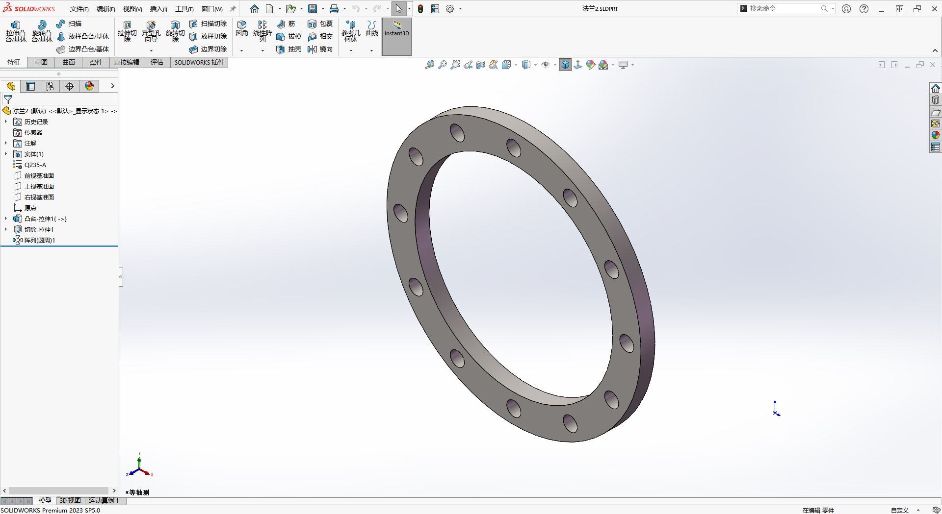The height and width of the screenshot is (514, 942).
Task: Open the Options gear settings
Action: click(450, 9)
